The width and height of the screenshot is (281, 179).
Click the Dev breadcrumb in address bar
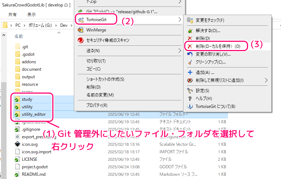pos(64,25)
